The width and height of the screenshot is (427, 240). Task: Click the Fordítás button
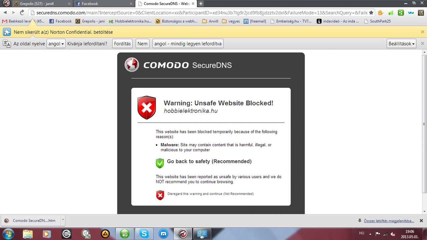[x=122, y=44]
